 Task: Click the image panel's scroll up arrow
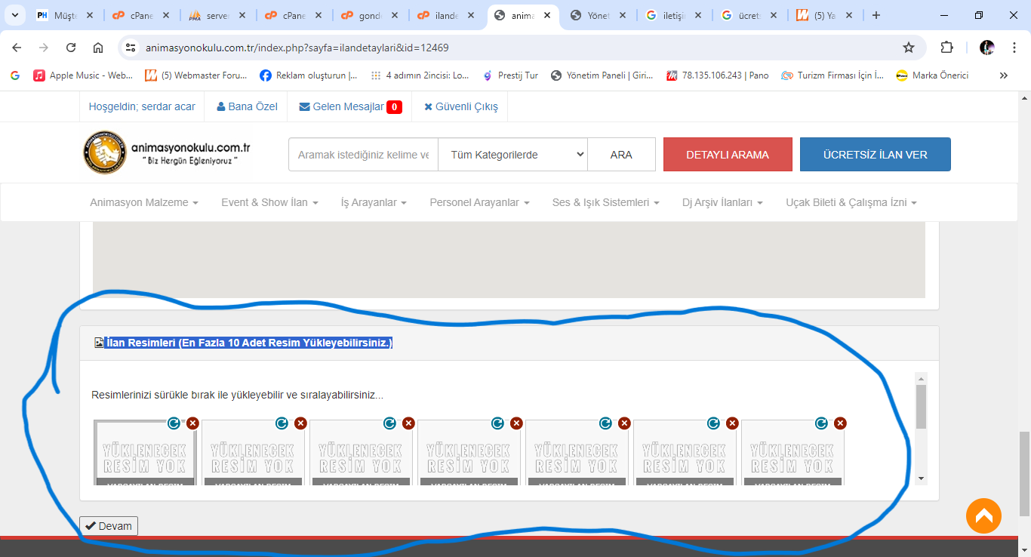pyautogui.click(x=921, y=378)
